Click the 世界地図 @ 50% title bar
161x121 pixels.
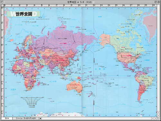click(x=80, y=2)
